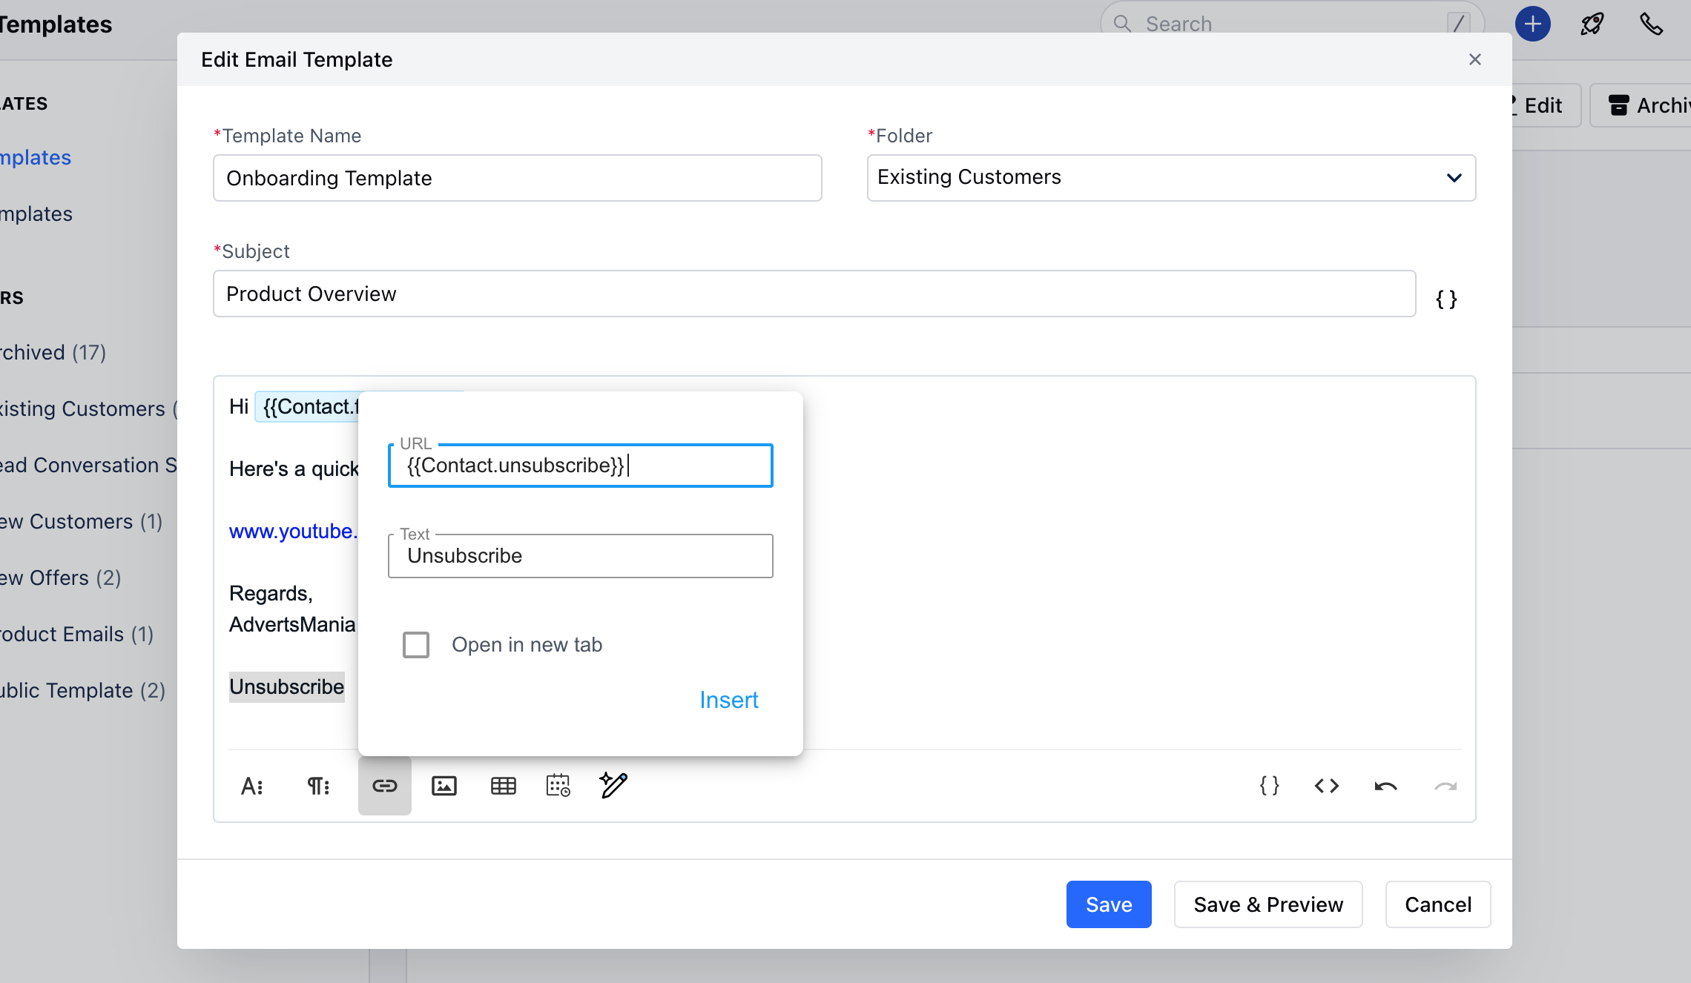This screenshot has width=1691, height=983.
Task: Expand the Existing Customers folder dropdown
Action: [1453, 178]
